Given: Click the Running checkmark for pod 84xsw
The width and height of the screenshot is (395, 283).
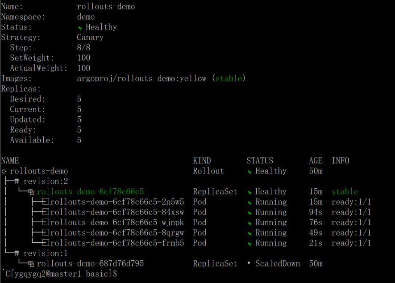Looking at the screenshot, I should click(249, 213).
